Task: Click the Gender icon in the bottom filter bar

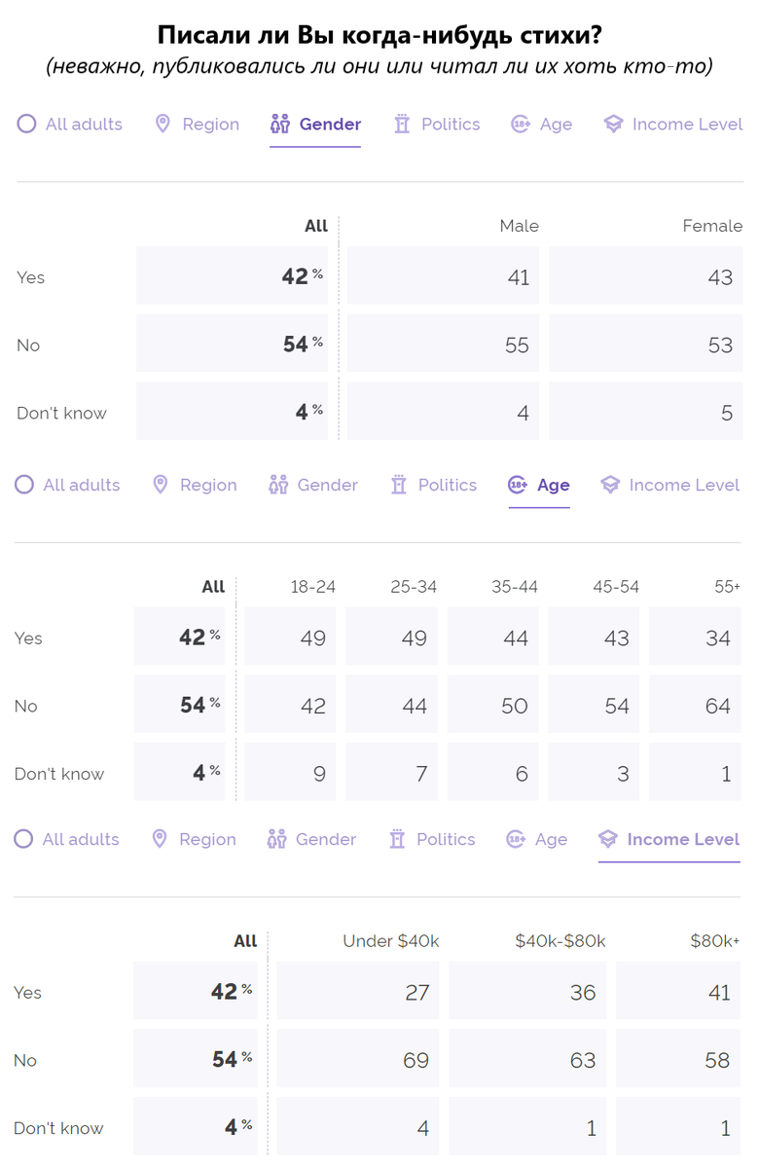Action: point(277,839)
